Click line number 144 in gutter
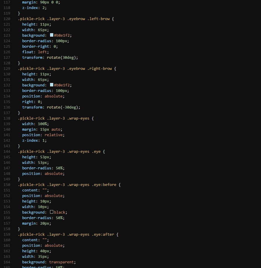The height and width of the screenshot is (268, 261). 7,151
